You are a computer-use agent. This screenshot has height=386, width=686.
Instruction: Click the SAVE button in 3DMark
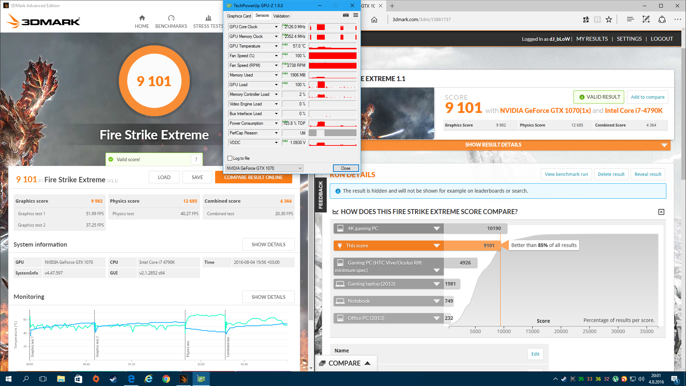pos(197,177)
